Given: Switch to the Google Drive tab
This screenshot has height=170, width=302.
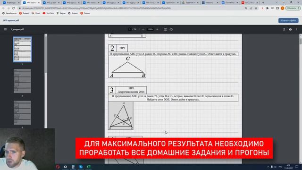Looking at the screenshot, I should [x=191, y=3].
